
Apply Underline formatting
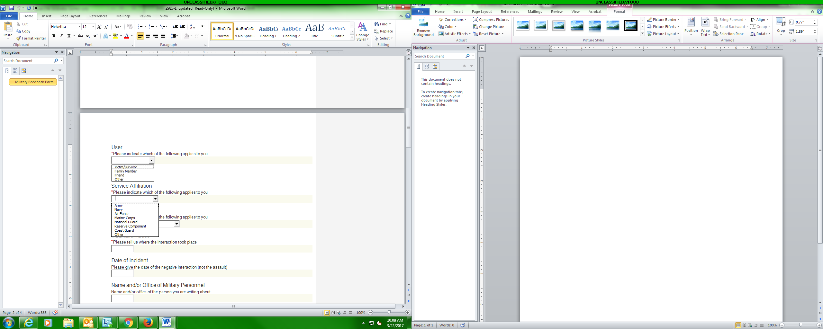[69, 36]
